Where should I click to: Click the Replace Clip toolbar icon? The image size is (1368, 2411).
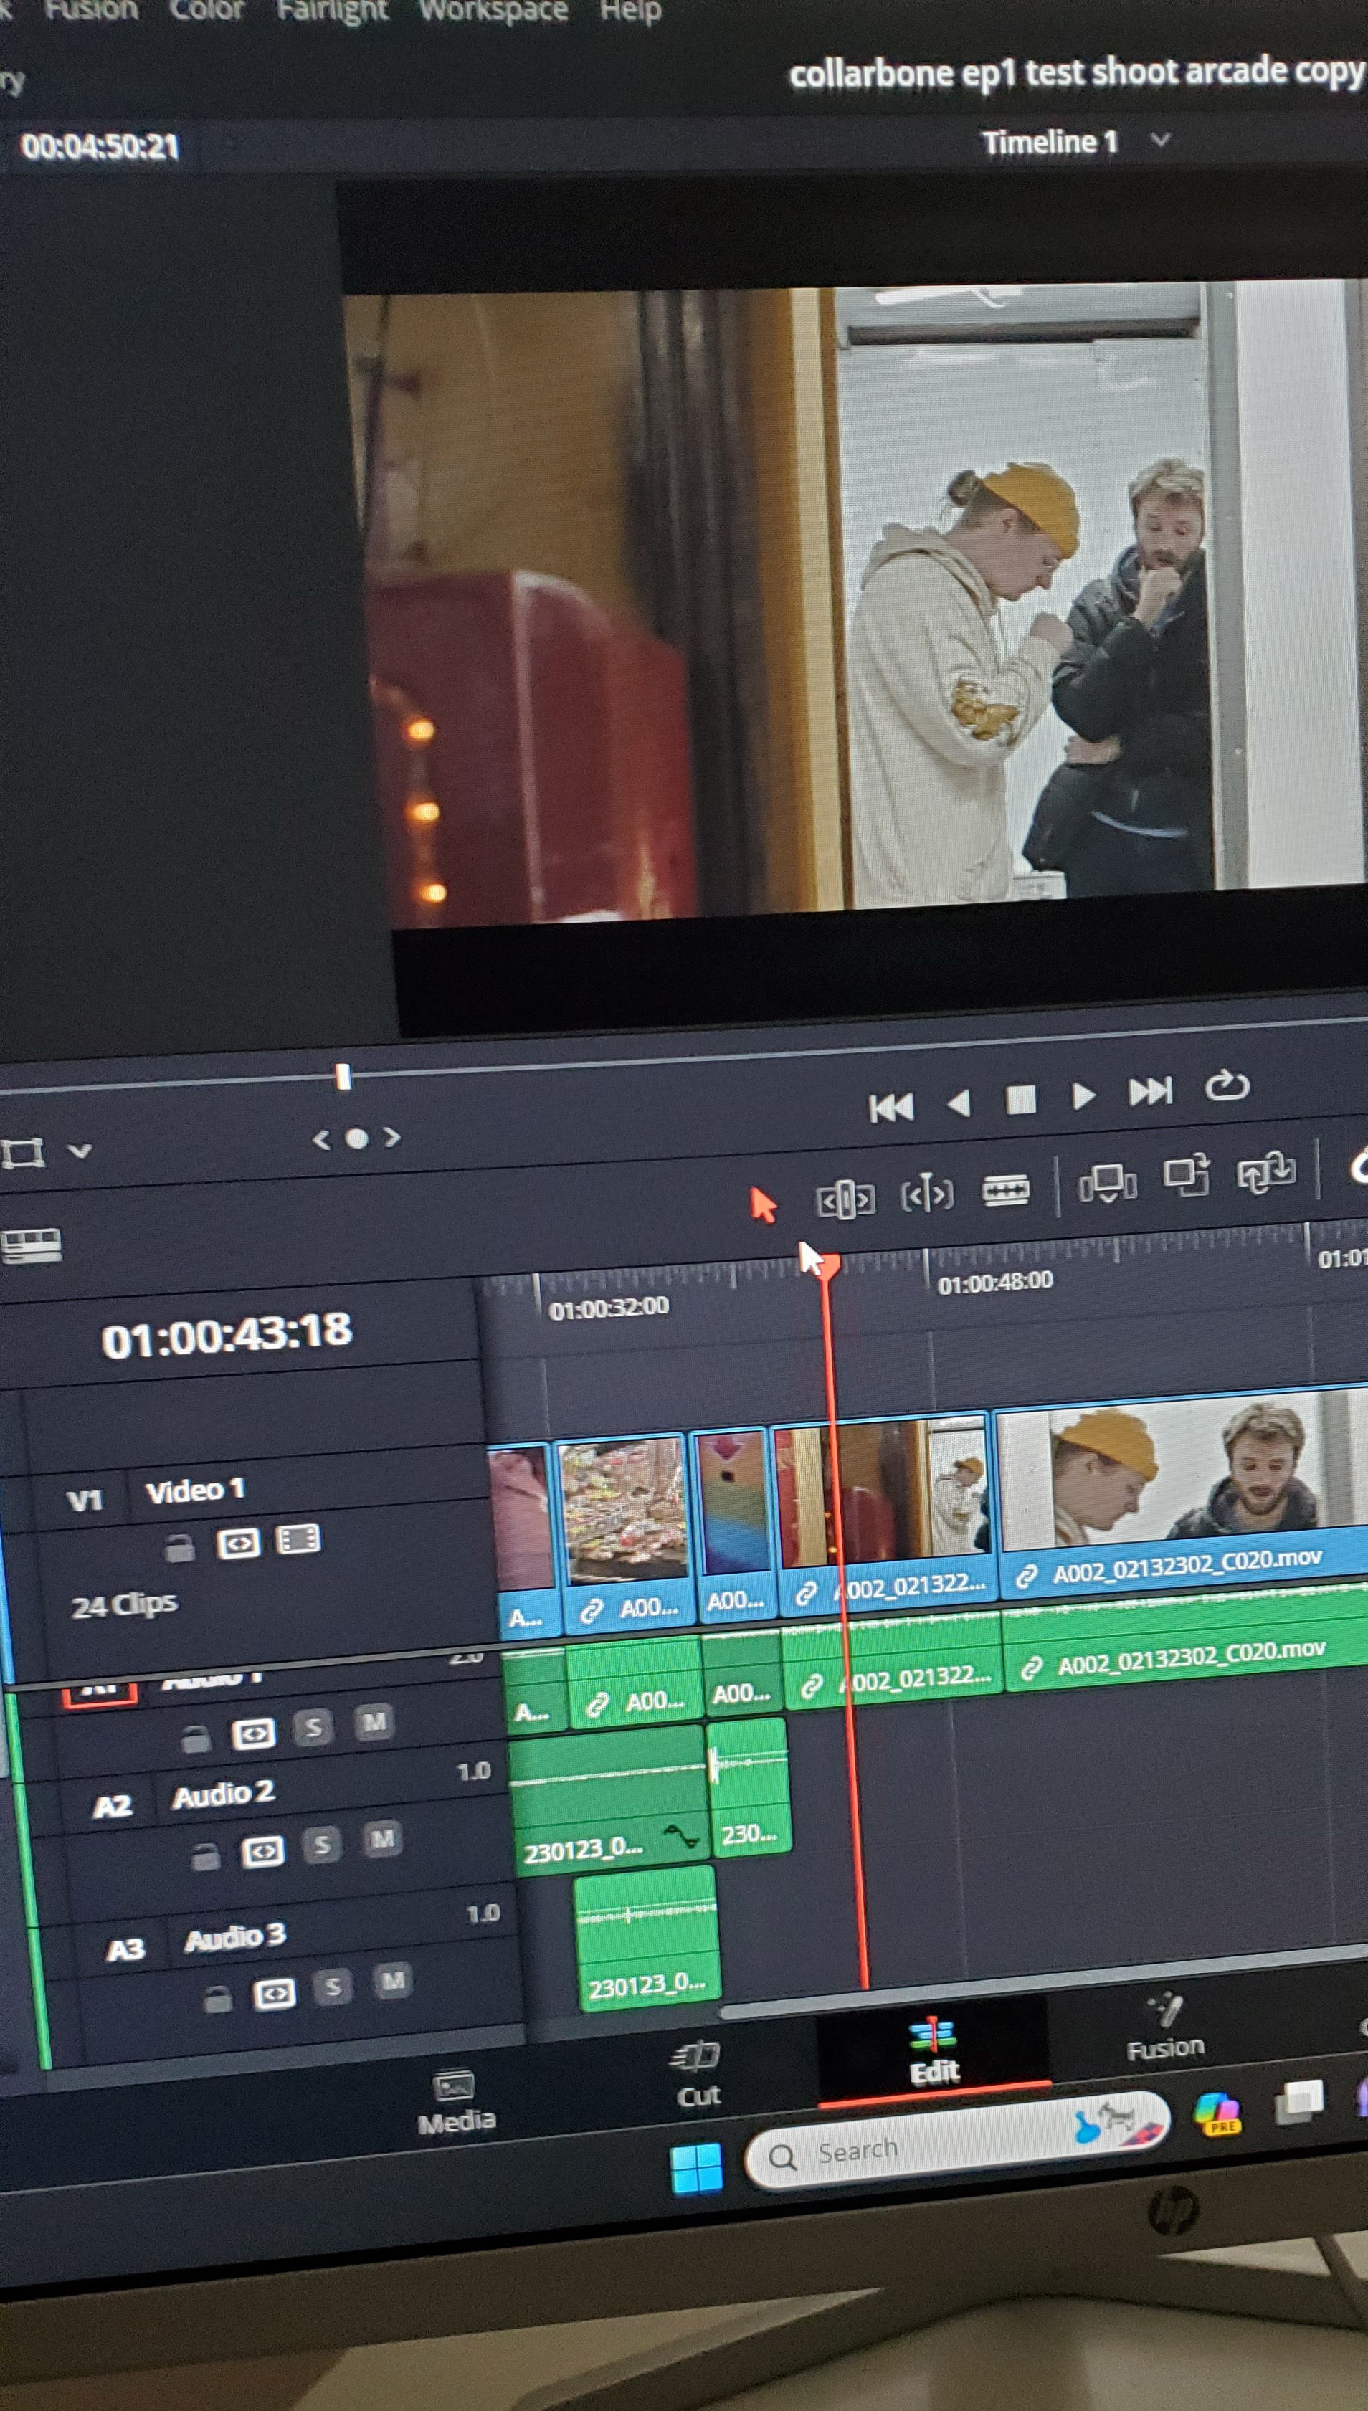[1265, 1173]
